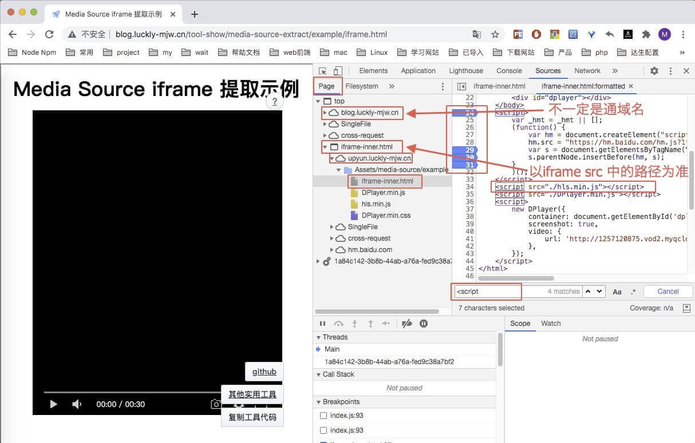Open the QR code extension icon

click(x=573, y=34)
